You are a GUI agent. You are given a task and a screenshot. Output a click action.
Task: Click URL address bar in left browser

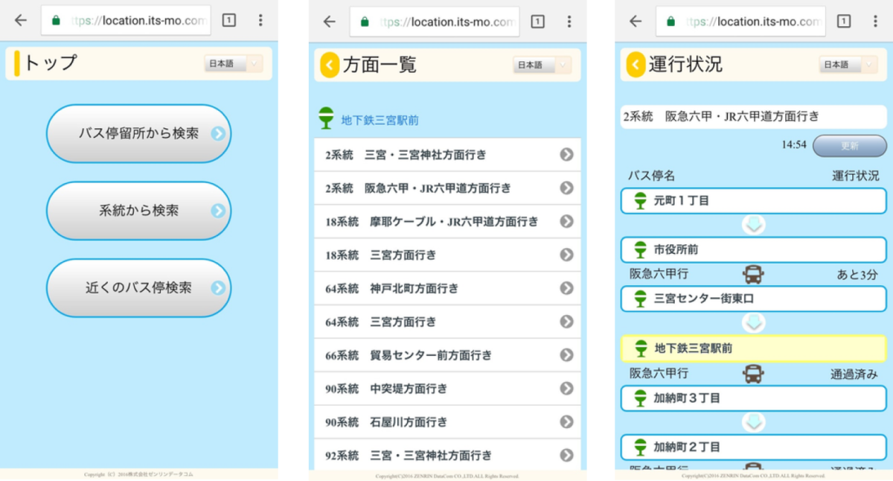click(127, 21)
